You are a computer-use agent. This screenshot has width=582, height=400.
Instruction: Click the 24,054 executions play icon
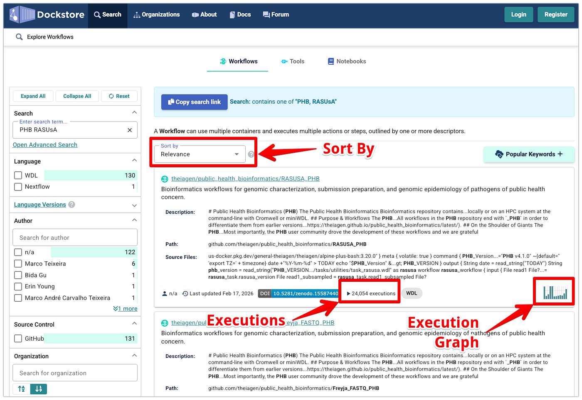coord(348,294)
